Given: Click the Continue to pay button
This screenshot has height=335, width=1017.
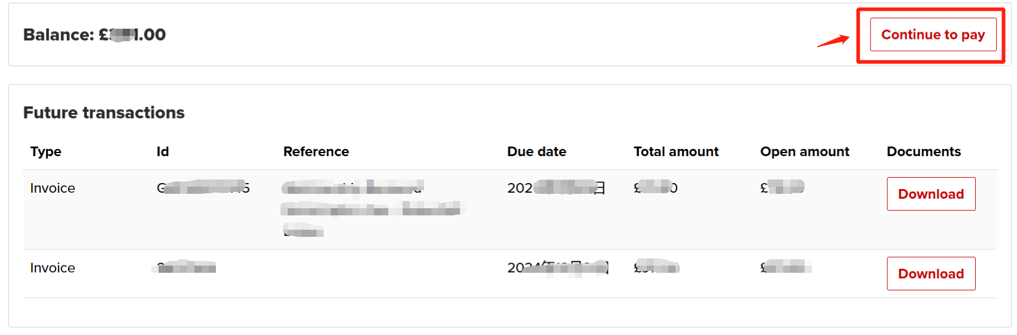Looking at the screenshot, I should tap(933, 35).
